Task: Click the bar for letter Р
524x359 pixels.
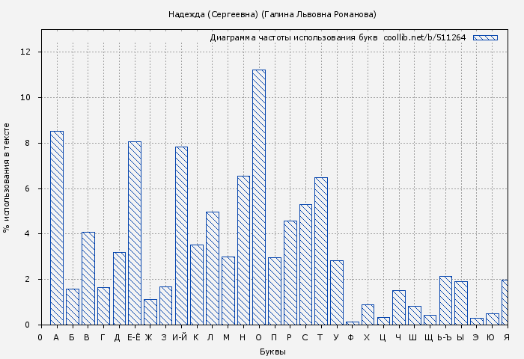Action: [290, 273]
